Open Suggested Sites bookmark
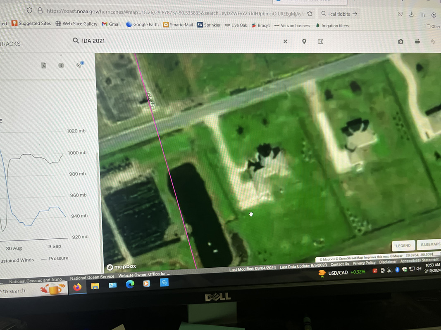The width and height of the screenshot is (441, 330). click(31, 23)
